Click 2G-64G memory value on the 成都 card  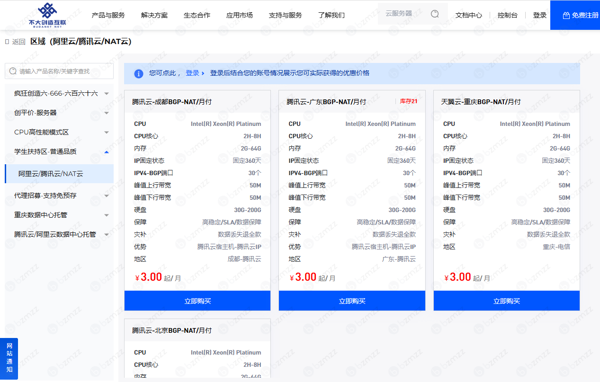point(251,149)
